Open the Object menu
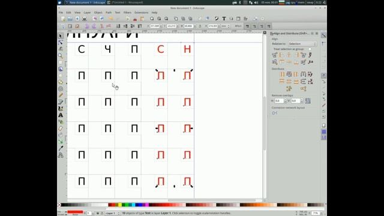 98,13
